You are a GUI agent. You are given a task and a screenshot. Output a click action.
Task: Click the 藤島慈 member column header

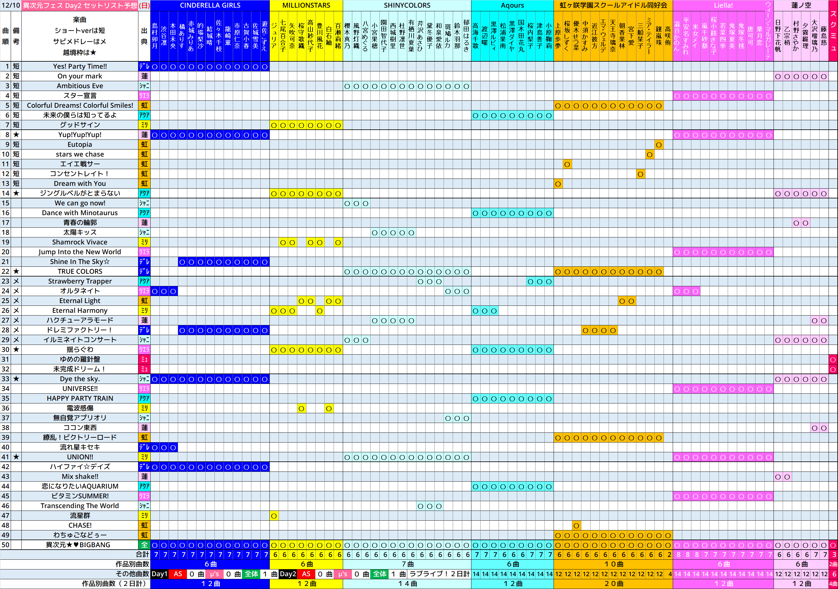pos(824,36)
